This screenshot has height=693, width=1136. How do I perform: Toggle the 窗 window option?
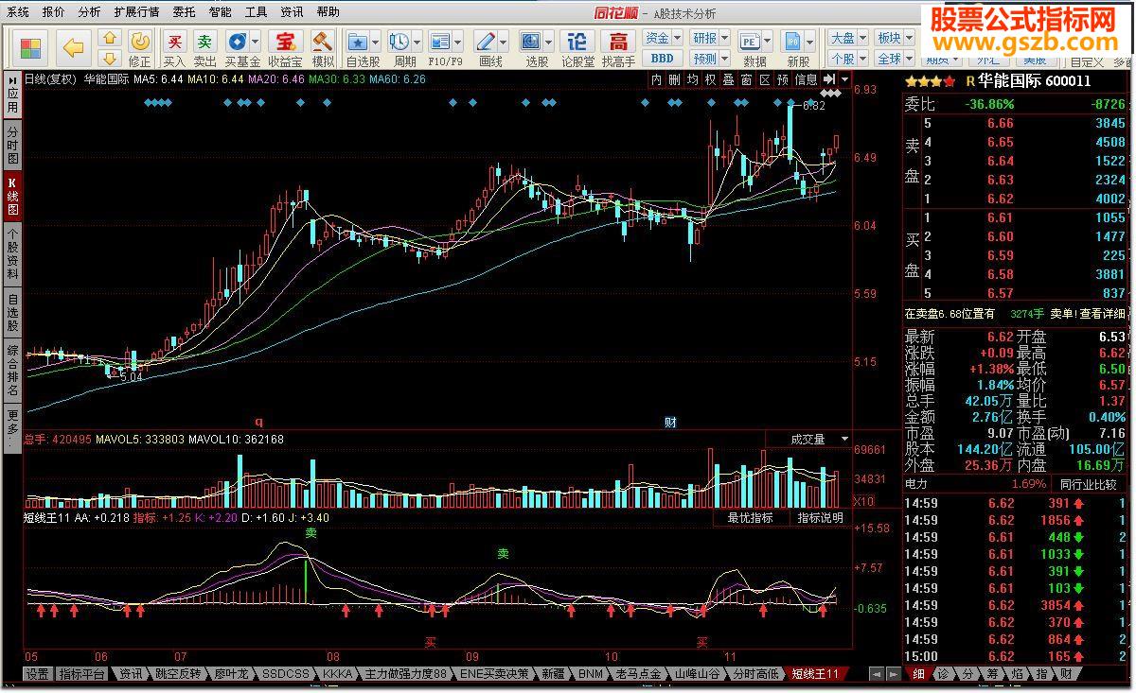tap(746, 79)
